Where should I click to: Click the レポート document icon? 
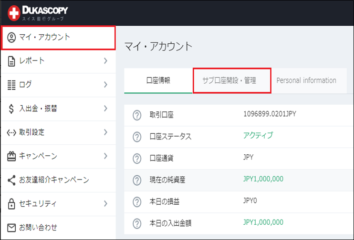pos(11,61)
